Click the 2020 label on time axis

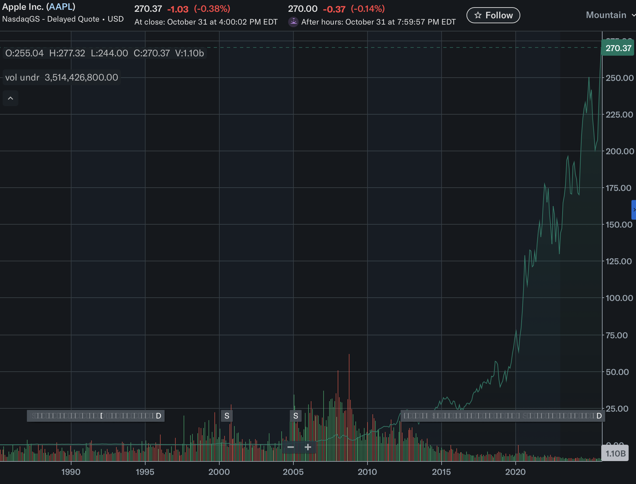pos(515,472)
